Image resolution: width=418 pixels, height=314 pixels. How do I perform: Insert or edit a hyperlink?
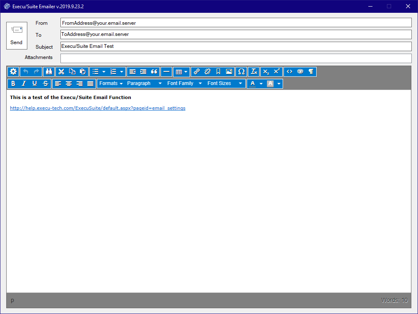[x=197, y=71]
